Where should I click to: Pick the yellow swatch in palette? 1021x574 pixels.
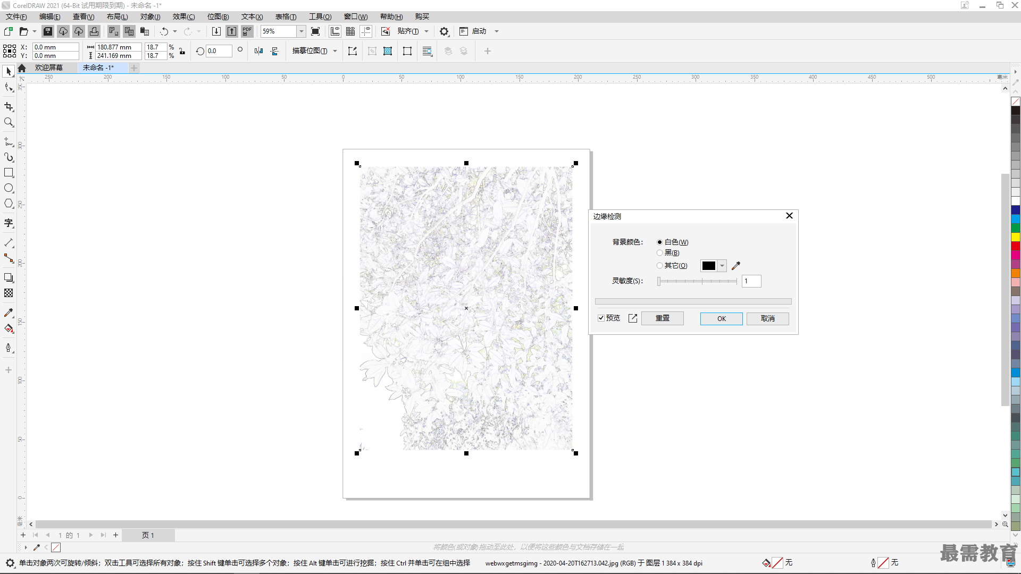point(1016,237)
